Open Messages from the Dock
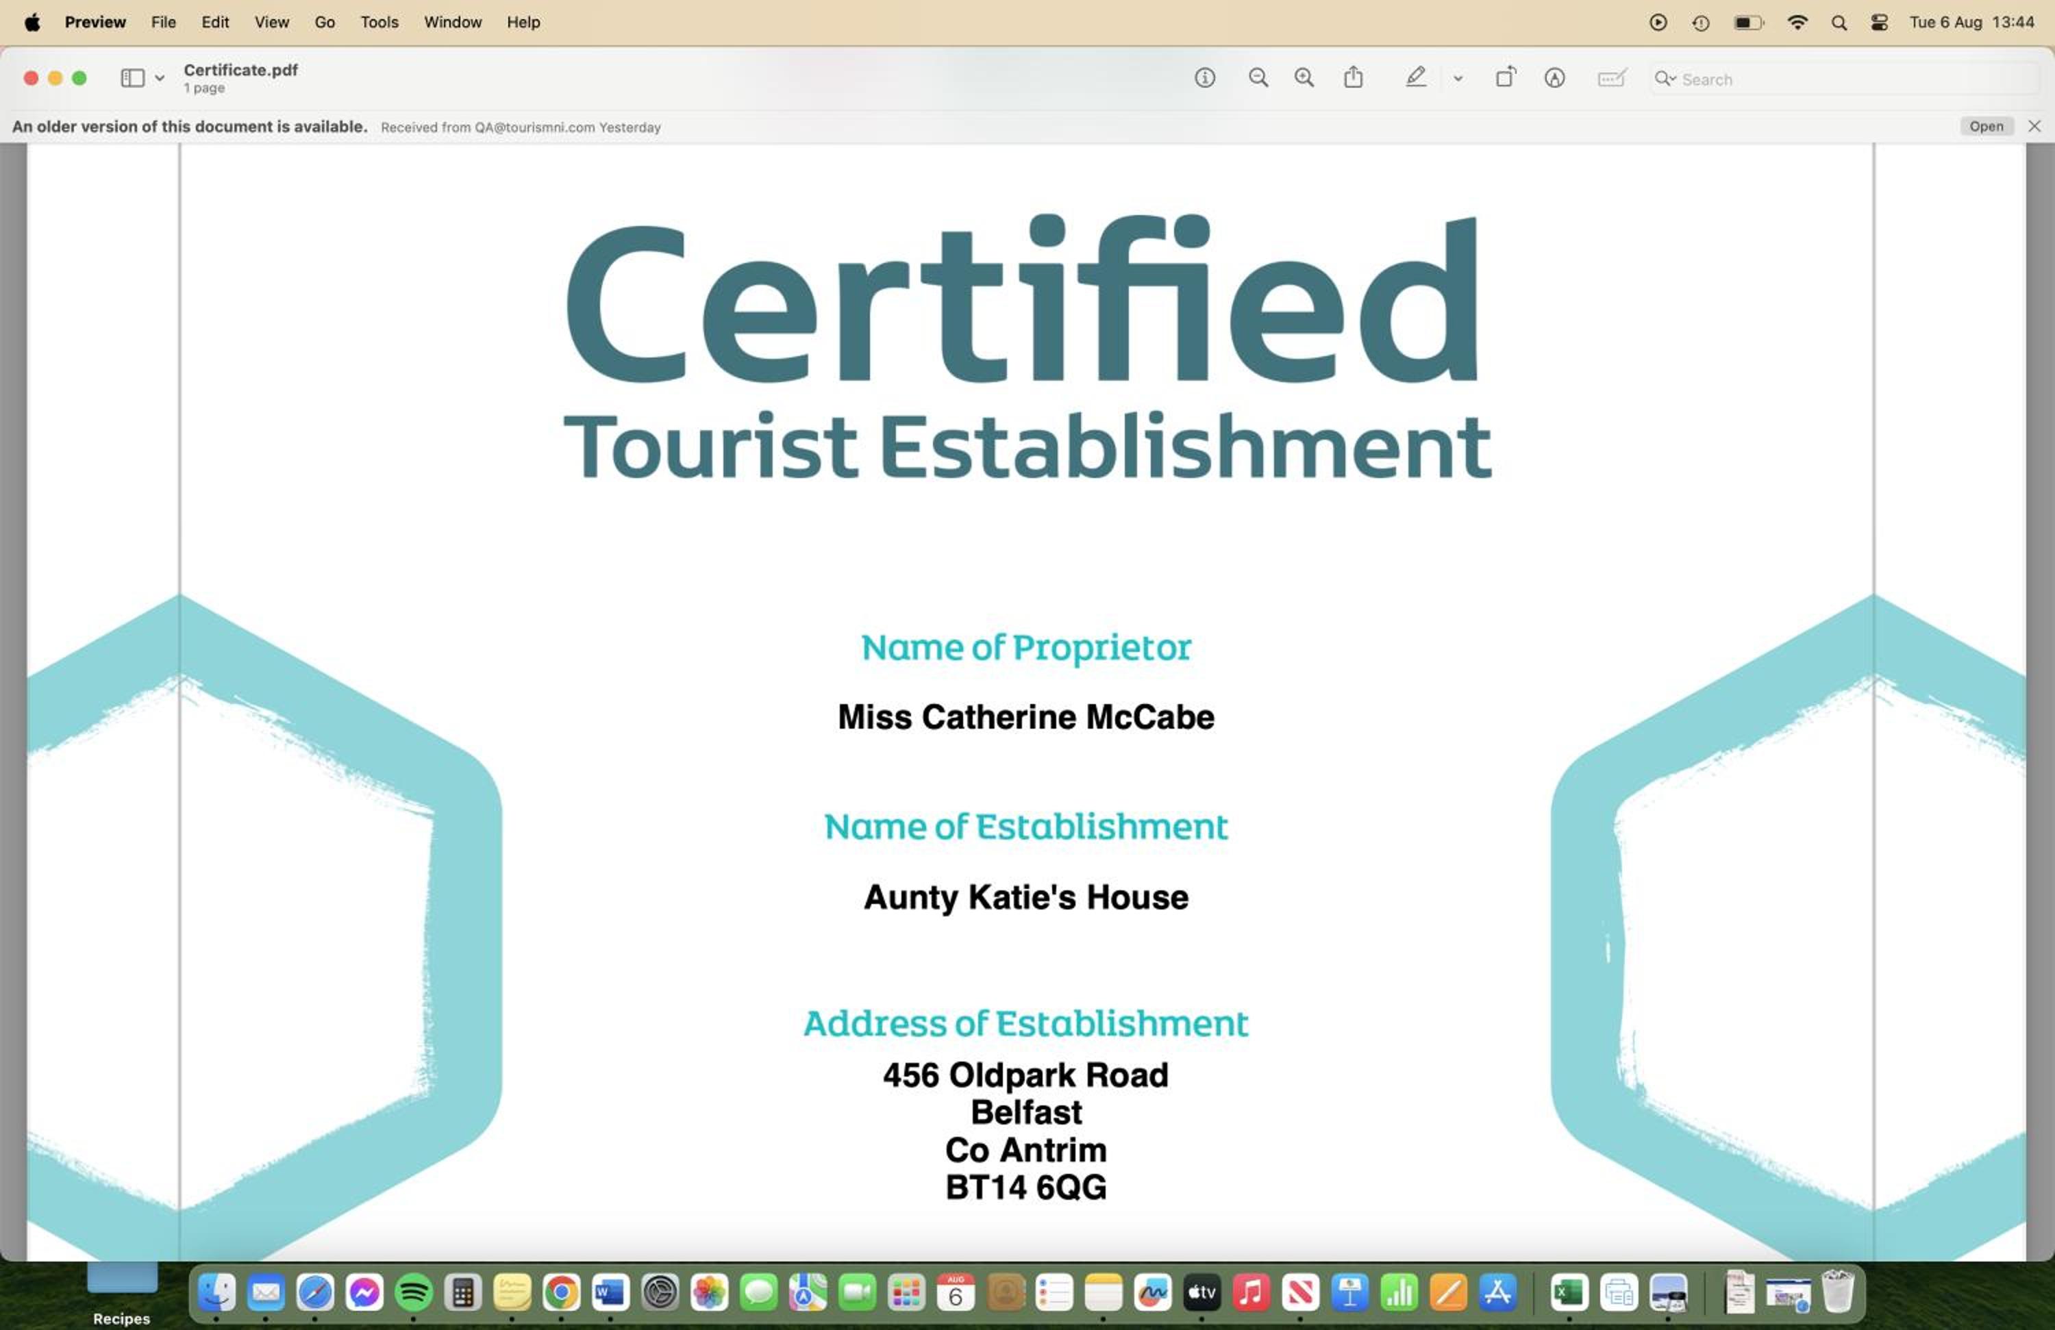Screen dimensions: 2055x1330 click(759, 1292)
